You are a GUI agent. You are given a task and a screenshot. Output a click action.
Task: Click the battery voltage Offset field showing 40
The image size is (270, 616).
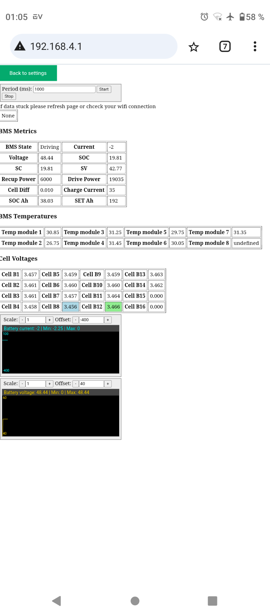pyautogui.click(x=91, y=384)
